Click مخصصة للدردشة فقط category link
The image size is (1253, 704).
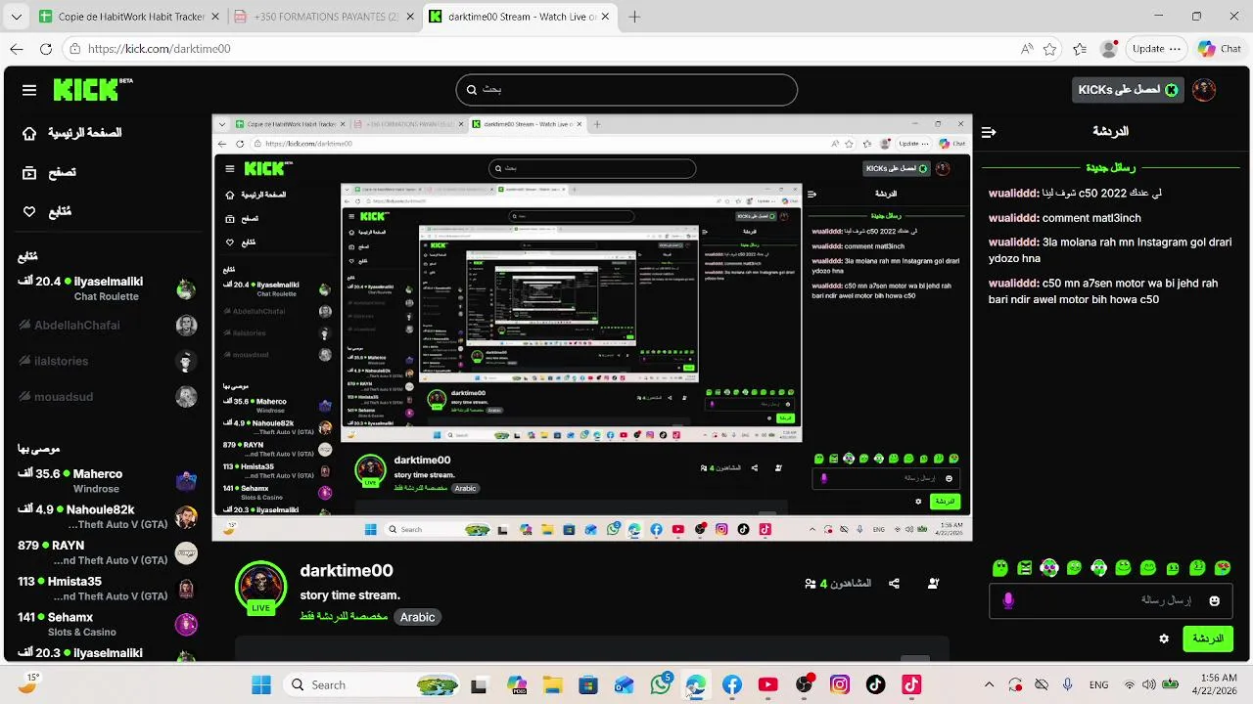tap(343, 617)
